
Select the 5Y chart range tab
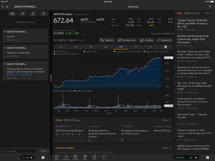pos(151,47)
